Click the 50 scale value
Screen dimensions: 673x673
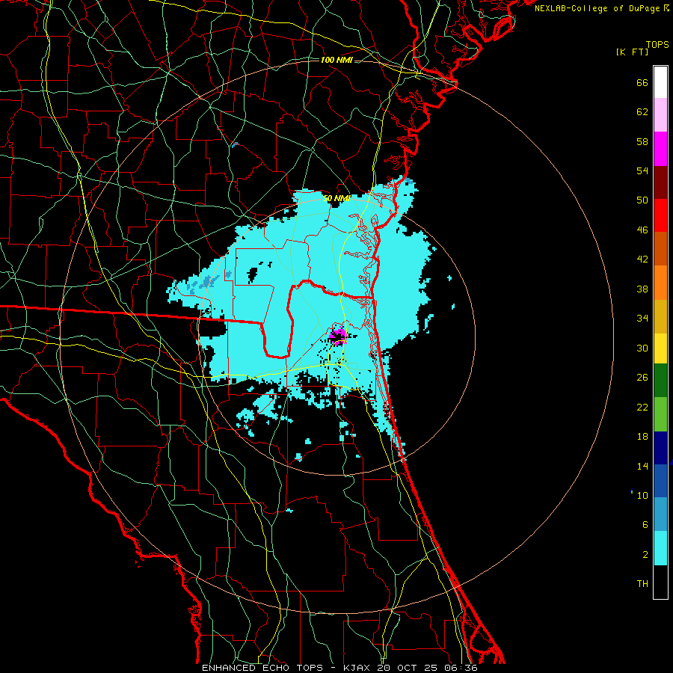[642, 200]
